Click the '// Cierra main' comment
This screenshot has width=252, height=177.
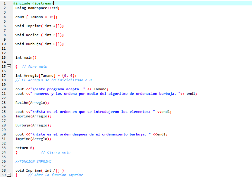point(56,152)
